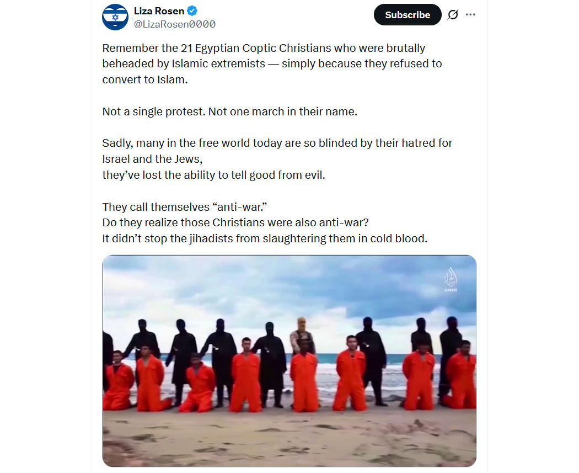Click the line starting "Sadly, many in the free world"
Viewport: 579px width, 473px height.
point(277,143)
